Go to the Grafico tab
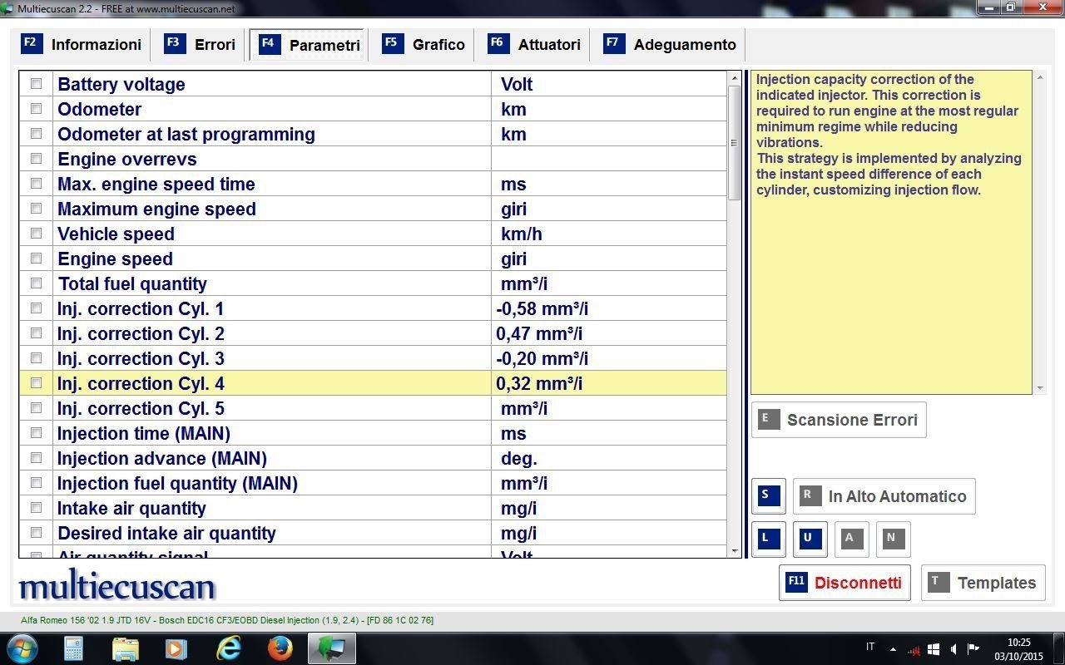1065x665 pixels. (x=424, y=45)
